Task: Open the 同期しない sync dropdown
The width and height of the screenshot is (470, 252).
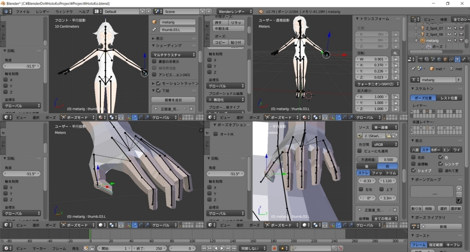Action: (253, 248)
